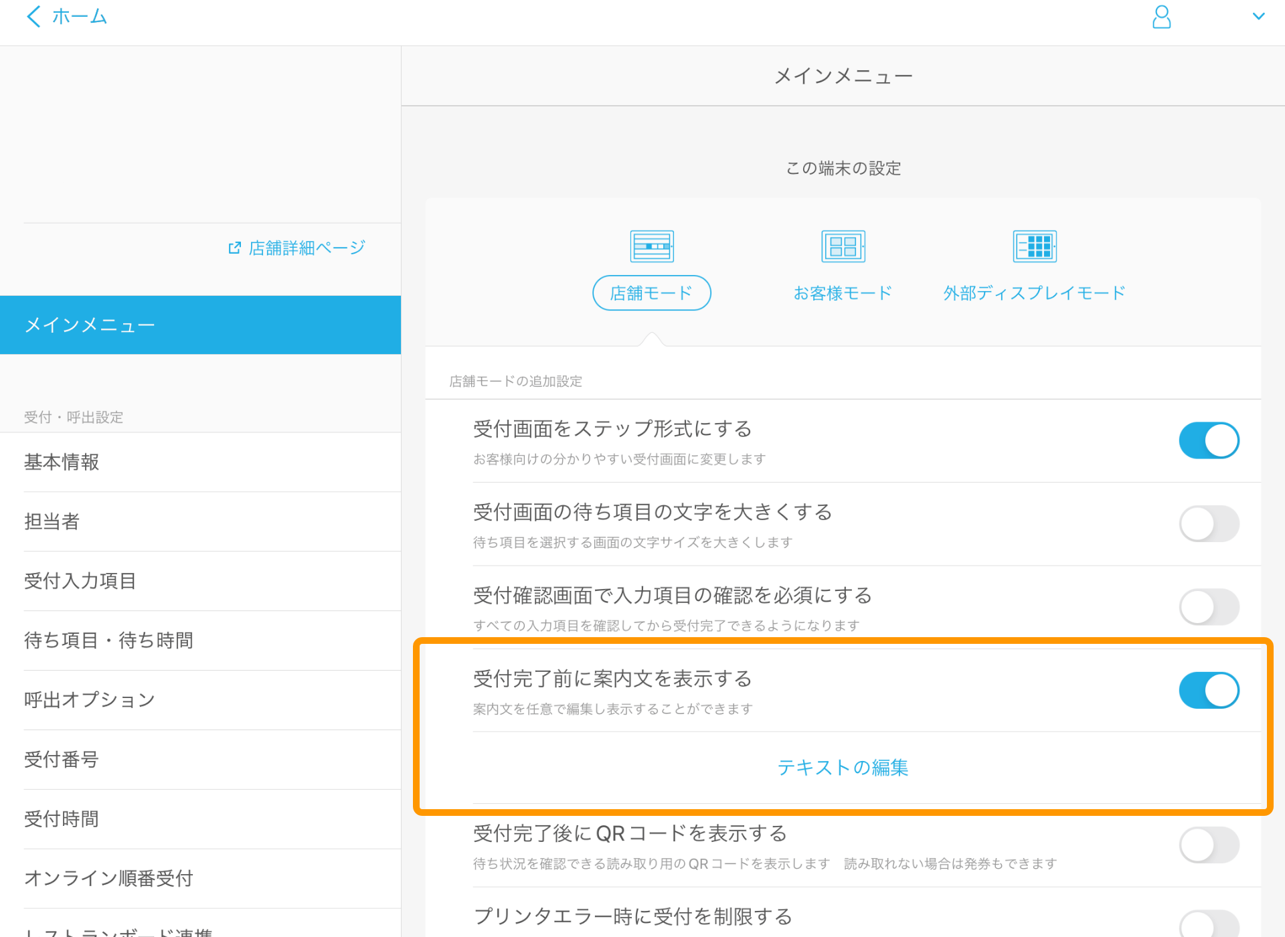Open 呼出オプション settings item

200,700
